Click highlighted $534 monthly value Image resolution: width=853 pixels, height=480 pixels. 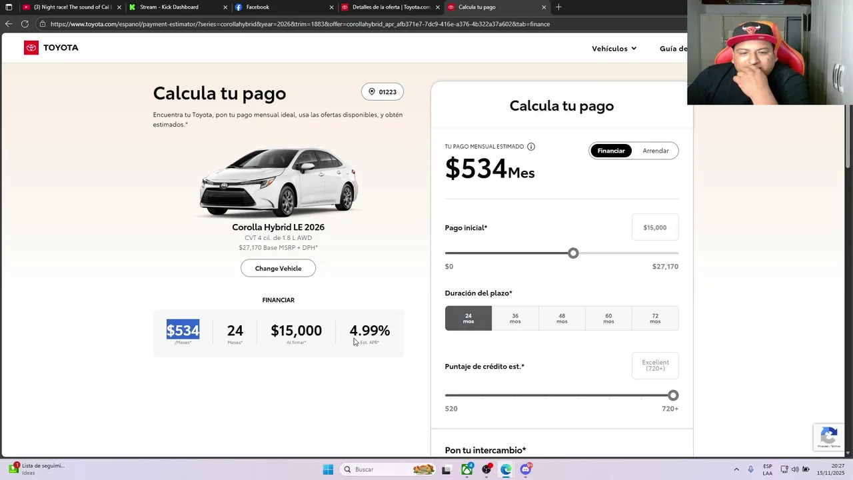(183, 330)
